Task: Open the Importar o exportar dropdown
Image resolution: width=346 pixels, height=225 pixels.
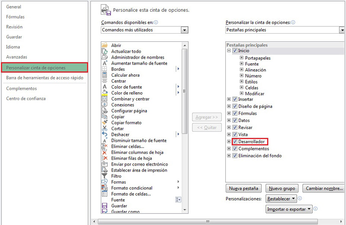Action: 289,209
